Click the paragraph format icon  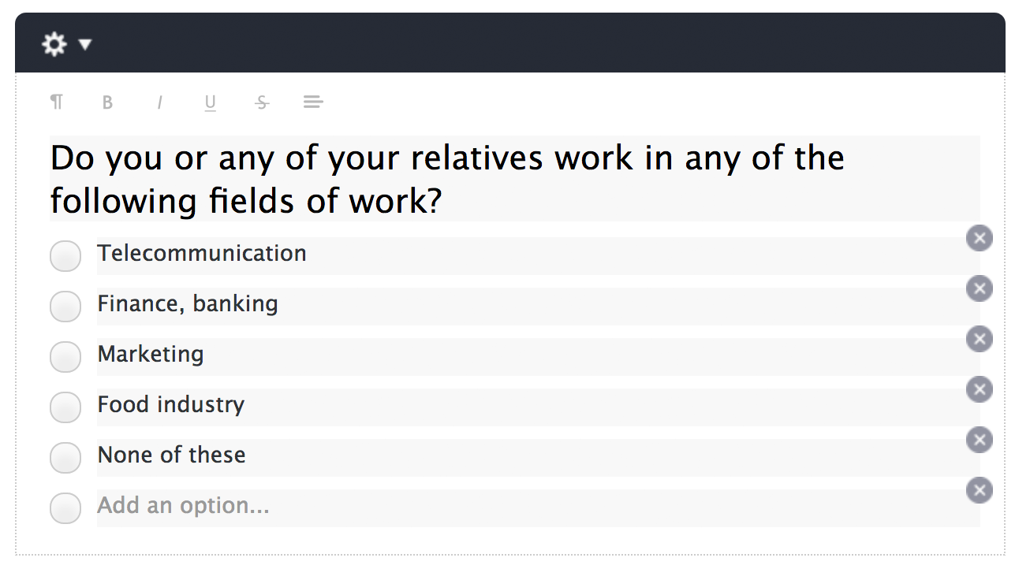[x=57, y=102]
